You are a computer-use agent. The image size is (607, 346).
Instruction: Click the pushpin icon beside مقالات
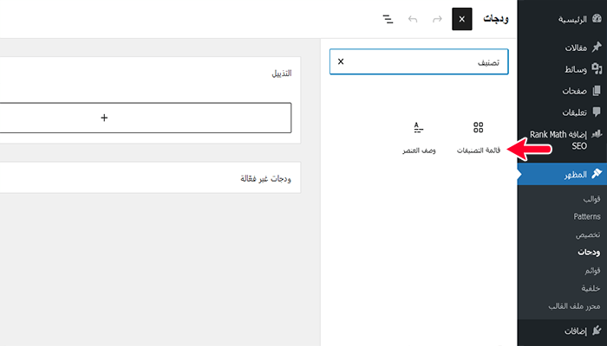[x=597, y=48]
